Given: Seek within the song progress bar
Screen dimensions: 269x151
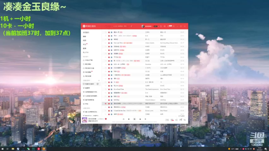Looking at the screenshot, I should (x=134, y=122).
